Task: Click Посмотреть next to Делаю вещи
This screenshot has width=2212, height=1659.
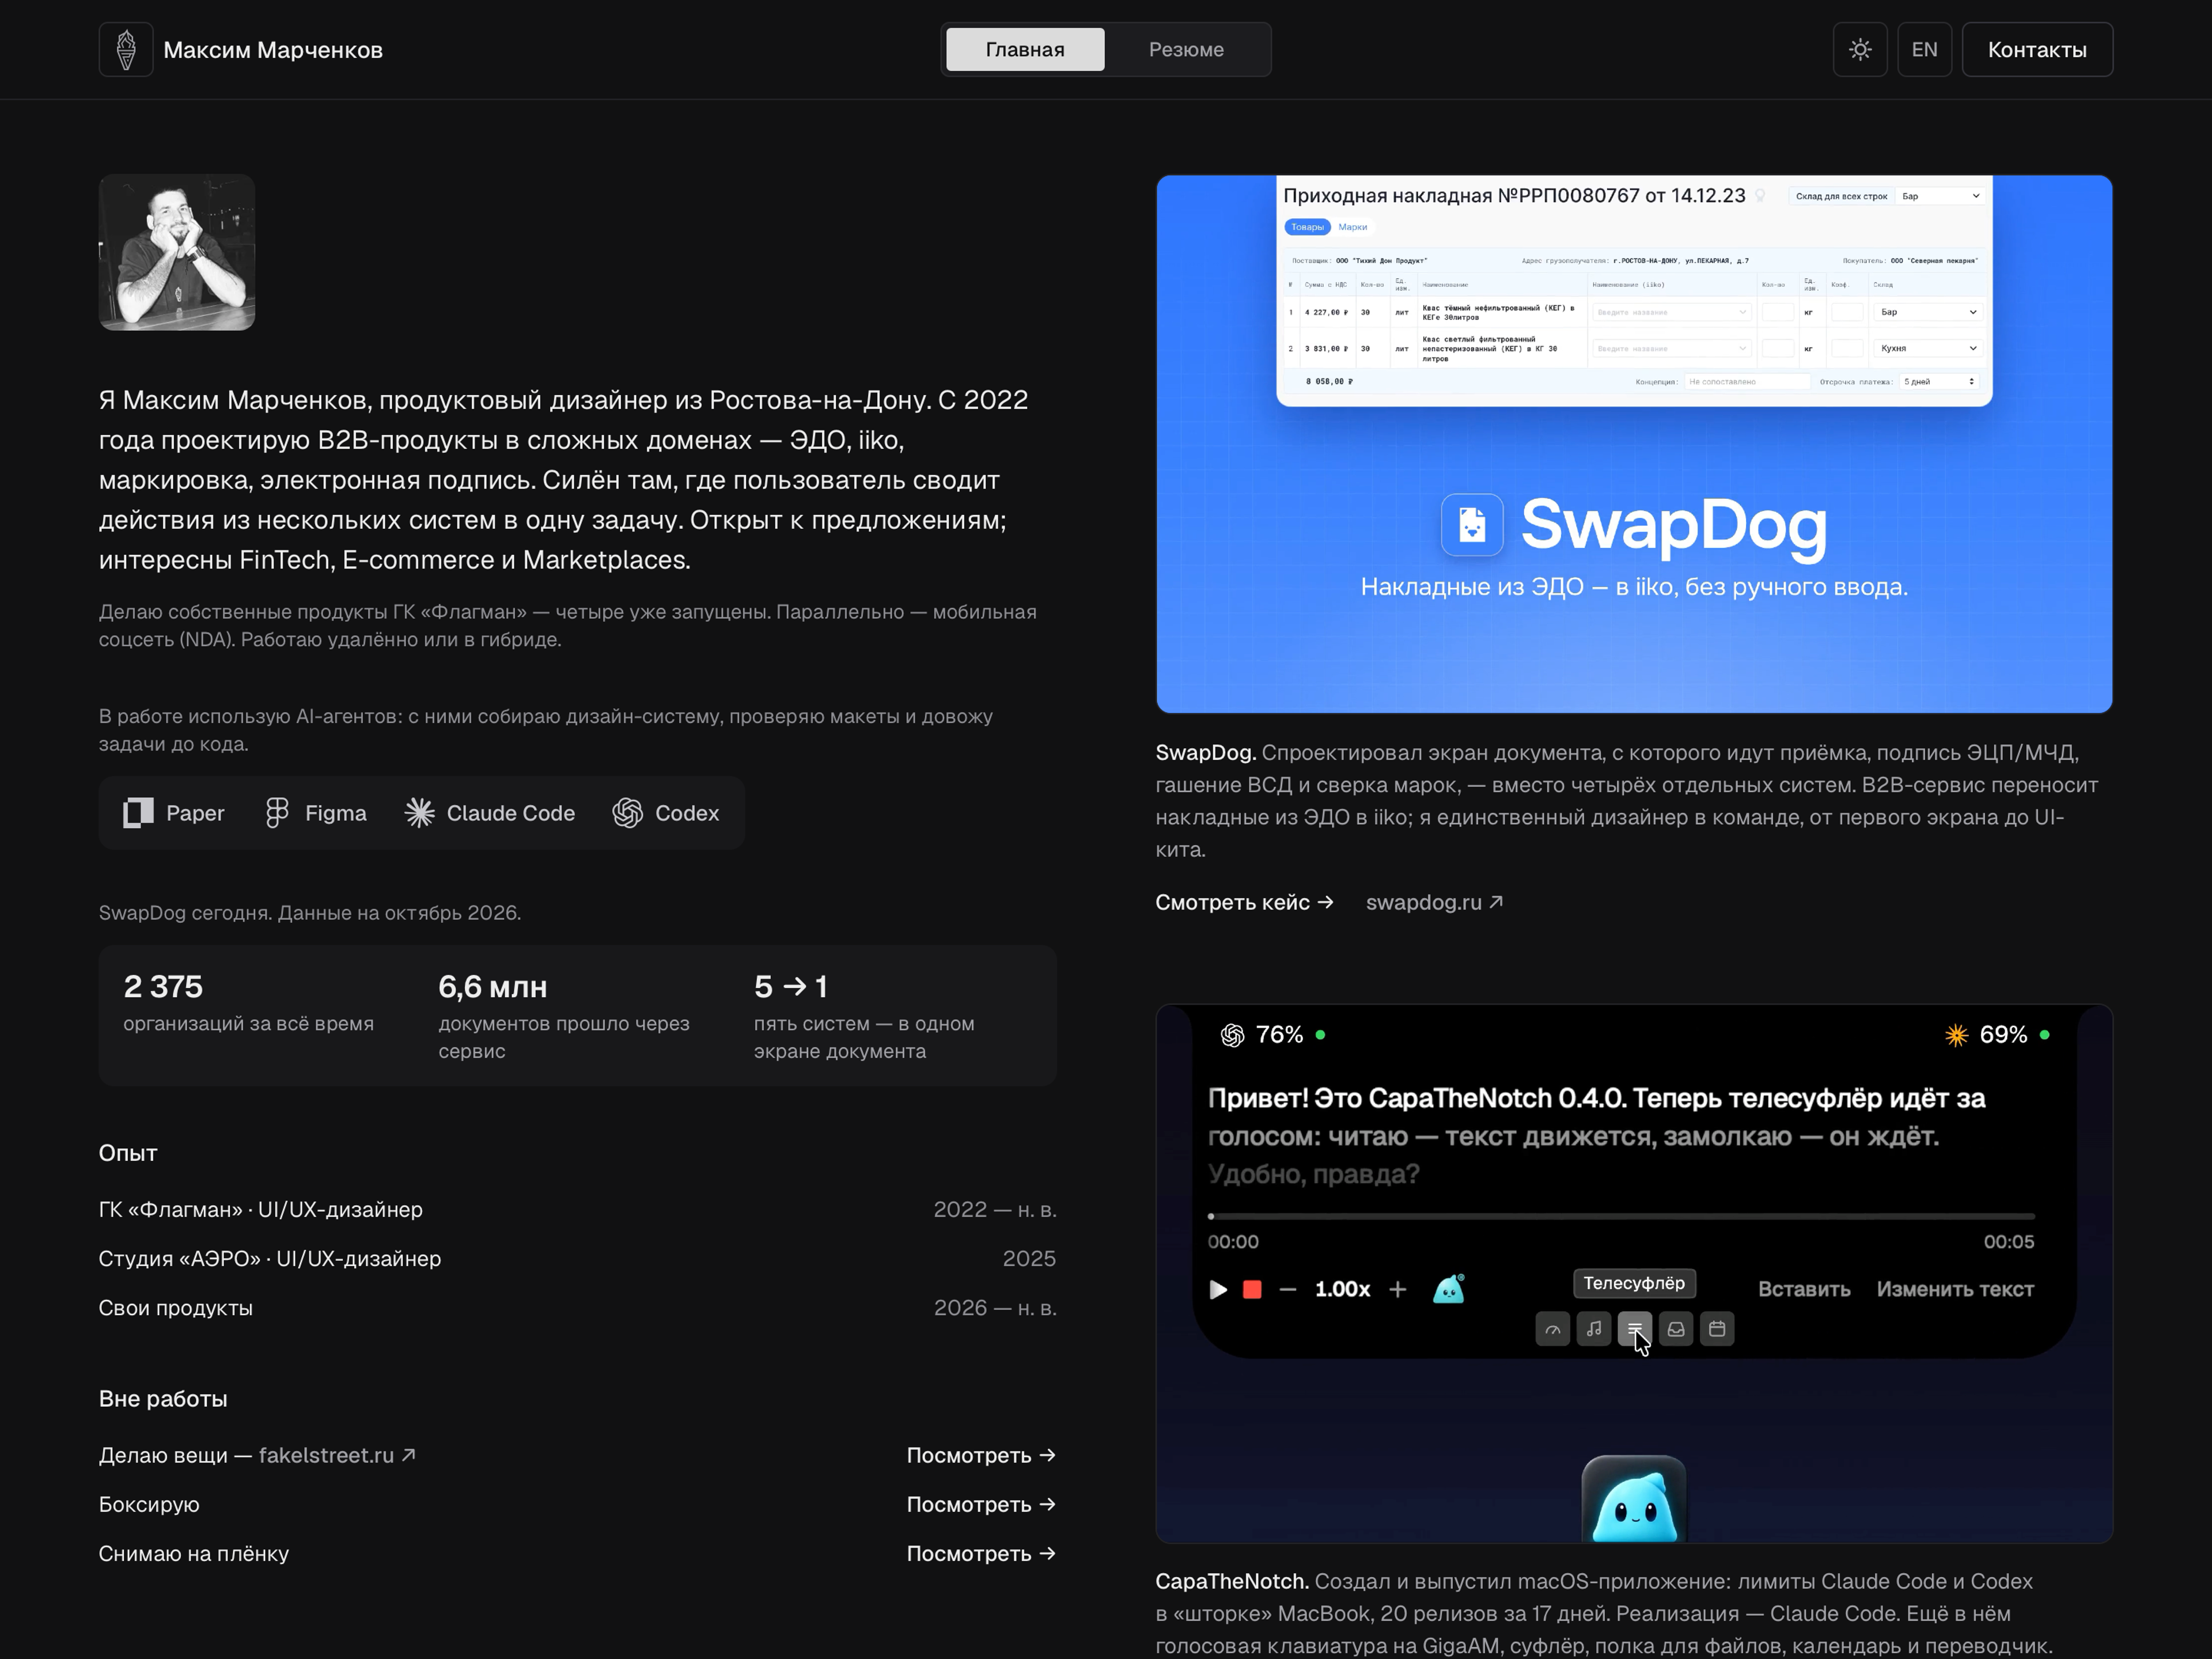Action: pos(981,1455)
